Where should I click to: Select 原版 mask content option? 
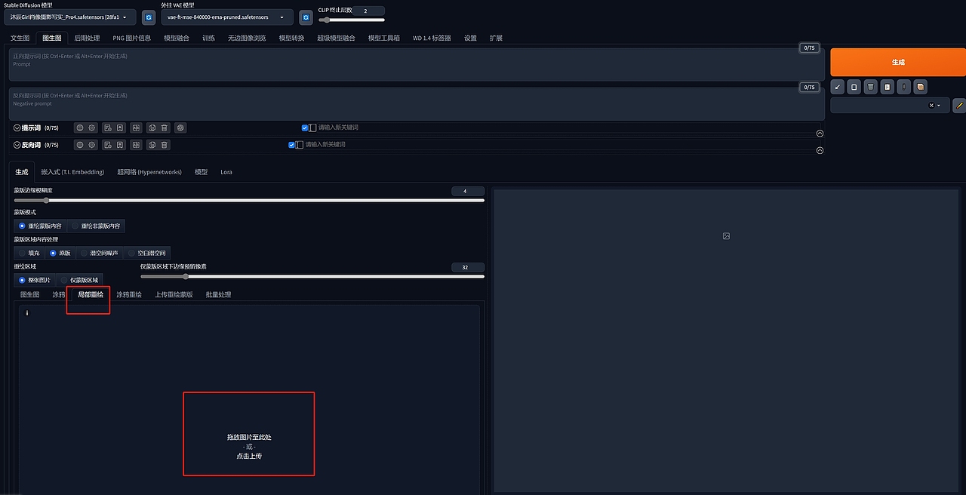(x=60, y=253)
